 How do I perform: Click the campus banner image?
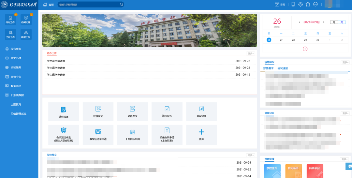click(150, 30)
